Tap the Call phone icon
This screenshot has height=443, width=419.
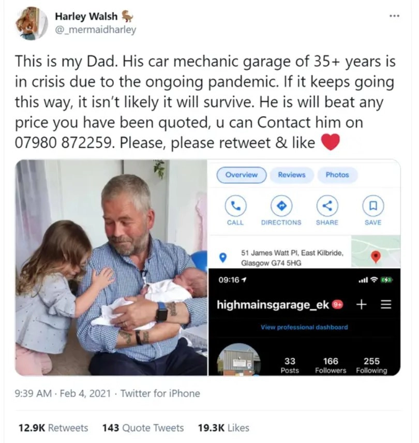click(235, 206)
